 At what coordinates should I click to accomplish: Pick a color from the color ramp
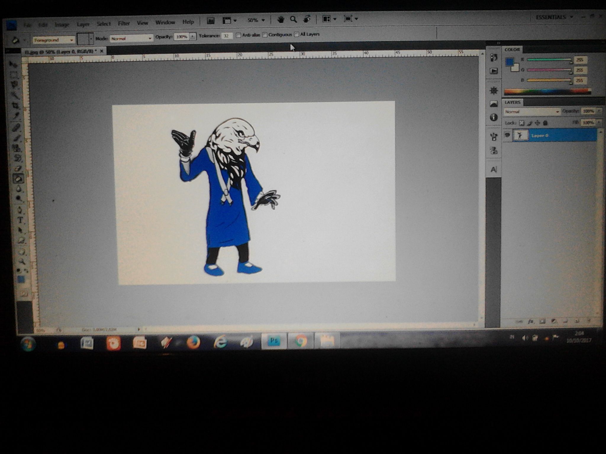548,92
